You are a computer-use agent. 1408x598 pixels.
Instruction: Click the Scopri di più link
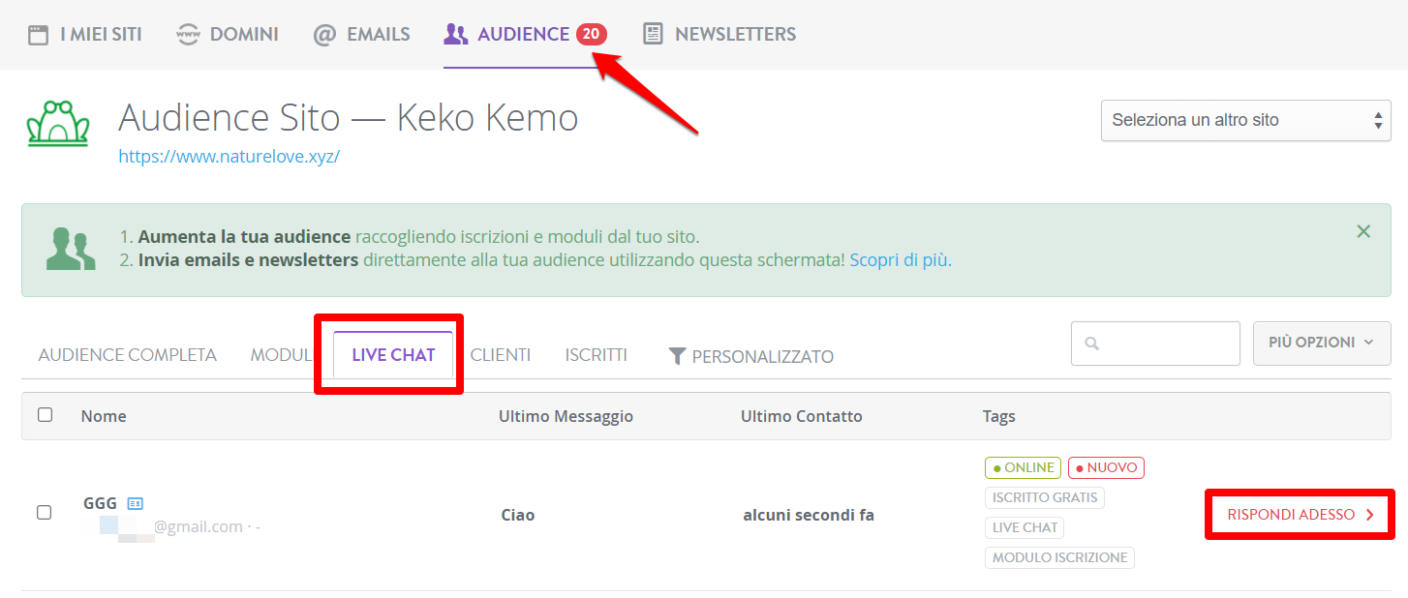(899, 260)
